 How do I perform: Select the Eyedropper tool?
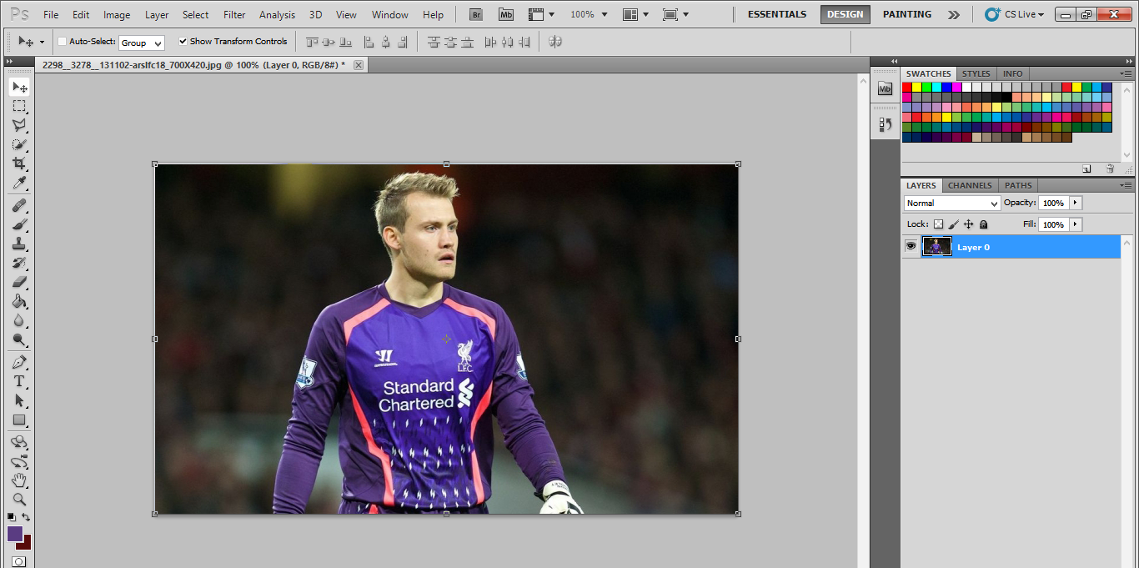point(19,183)
